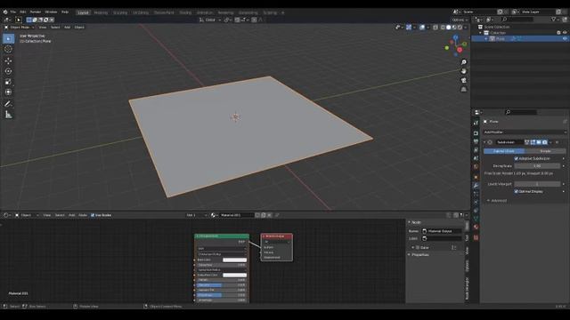Open the Edit menu
The image size is (570, 320).
[22, 12]
